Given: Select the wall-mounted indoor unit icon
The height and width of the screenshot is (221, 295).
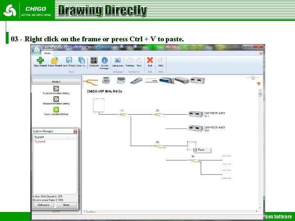Looking at the screenshot, I should 152,81.
